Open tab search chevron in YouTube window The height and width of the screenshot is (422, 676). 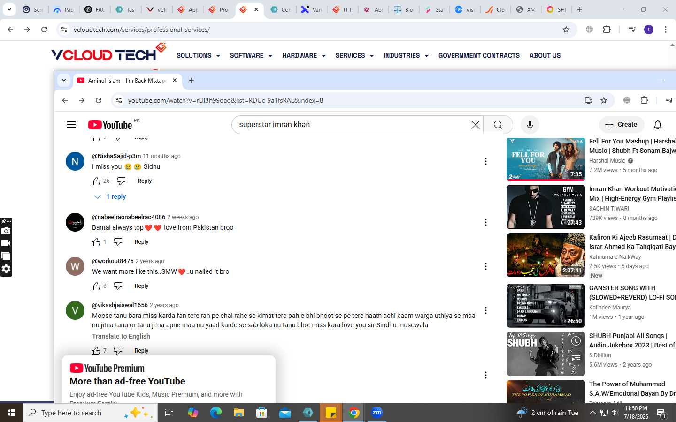[64, 80]
